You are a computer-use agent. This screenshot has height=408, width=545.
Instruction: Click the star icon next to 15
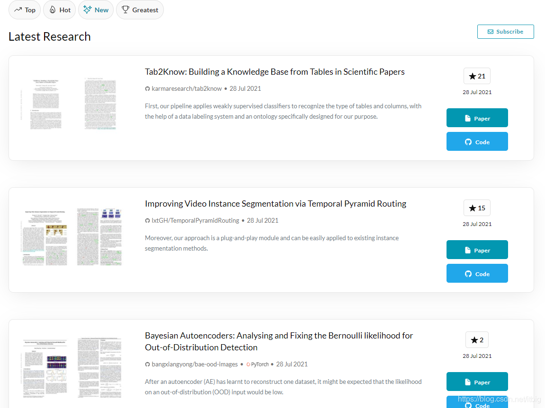[473, 208]
